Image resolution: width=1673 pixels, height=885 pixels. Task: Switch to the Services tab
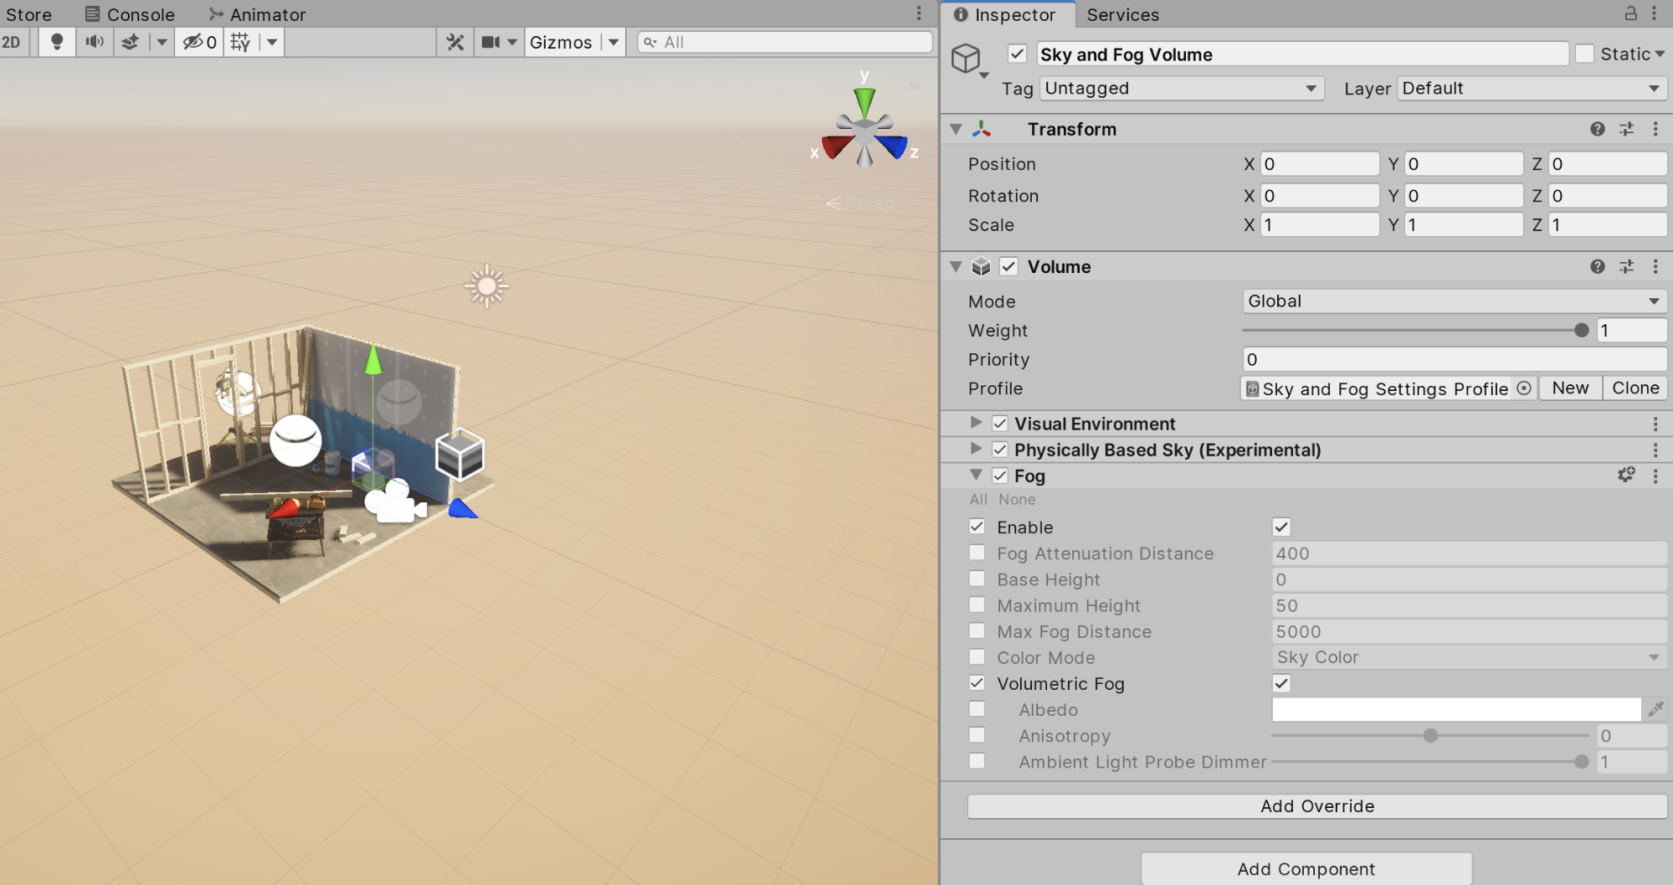1122,14
